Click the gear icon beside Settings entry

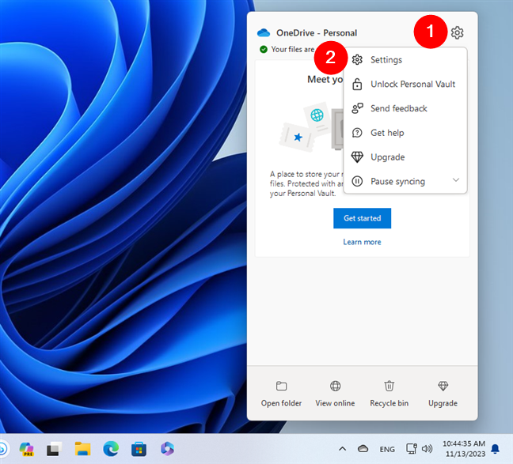pos(357,60)
